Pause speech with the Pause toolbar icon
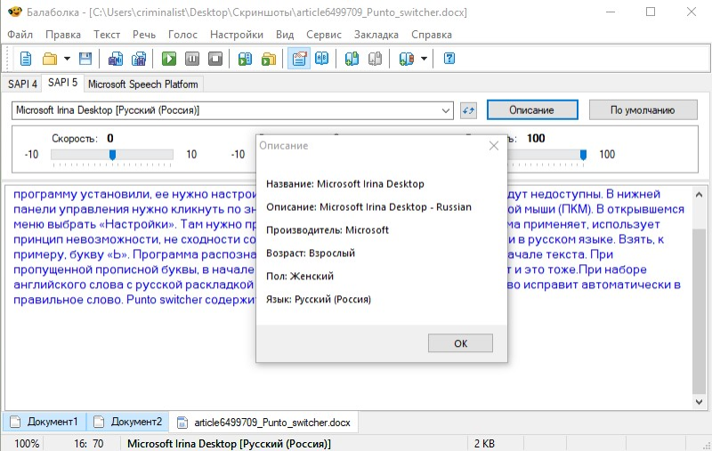This screenshot has height=451, width=712. [192, 59]
